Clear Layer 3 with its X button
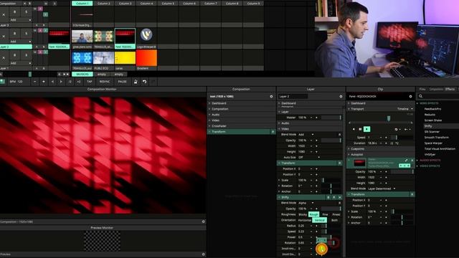This screenshot has width=459, height=258. [x=4, y=14]
